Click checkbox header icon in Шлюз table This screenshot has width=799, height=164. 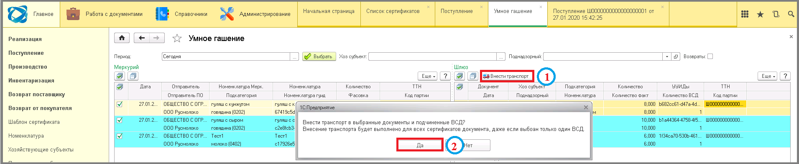click(x=459, y=87)
